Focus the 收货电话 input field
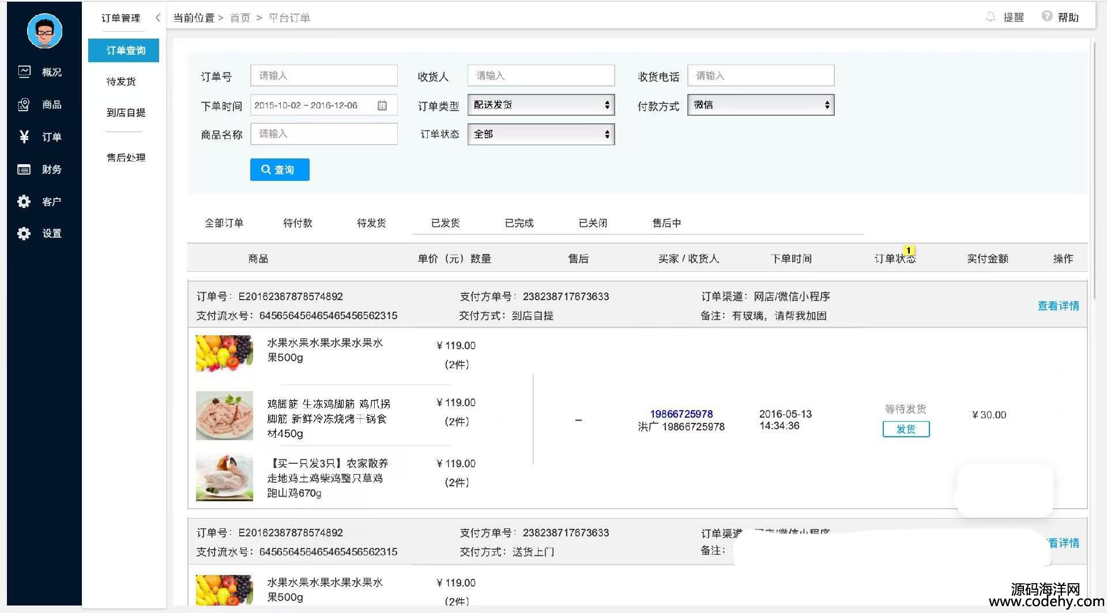 pos(761,75)
